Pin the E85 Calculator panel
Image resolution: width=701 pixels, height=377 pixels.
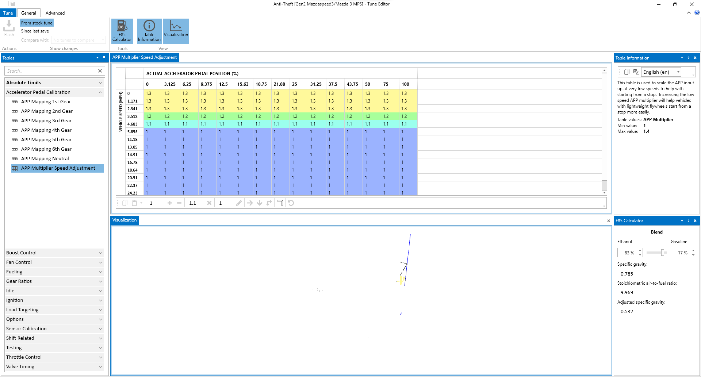coord(689,220)
